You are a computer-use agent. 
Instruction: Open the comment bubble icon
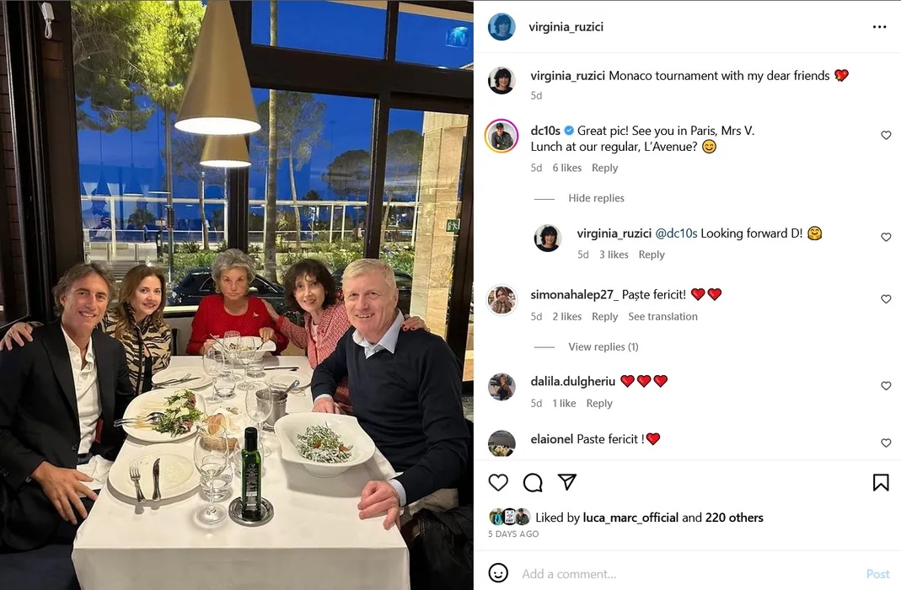click(x=533, y=483)
